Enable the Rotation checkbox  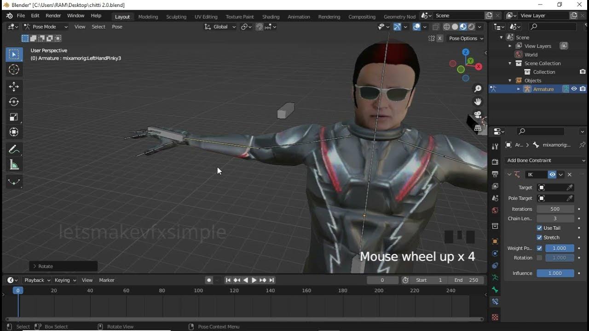(539, 258)
